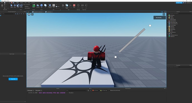Screen dimensions: 192x103
Task: Open the Color swatch picker
Action: pos(54,6)
